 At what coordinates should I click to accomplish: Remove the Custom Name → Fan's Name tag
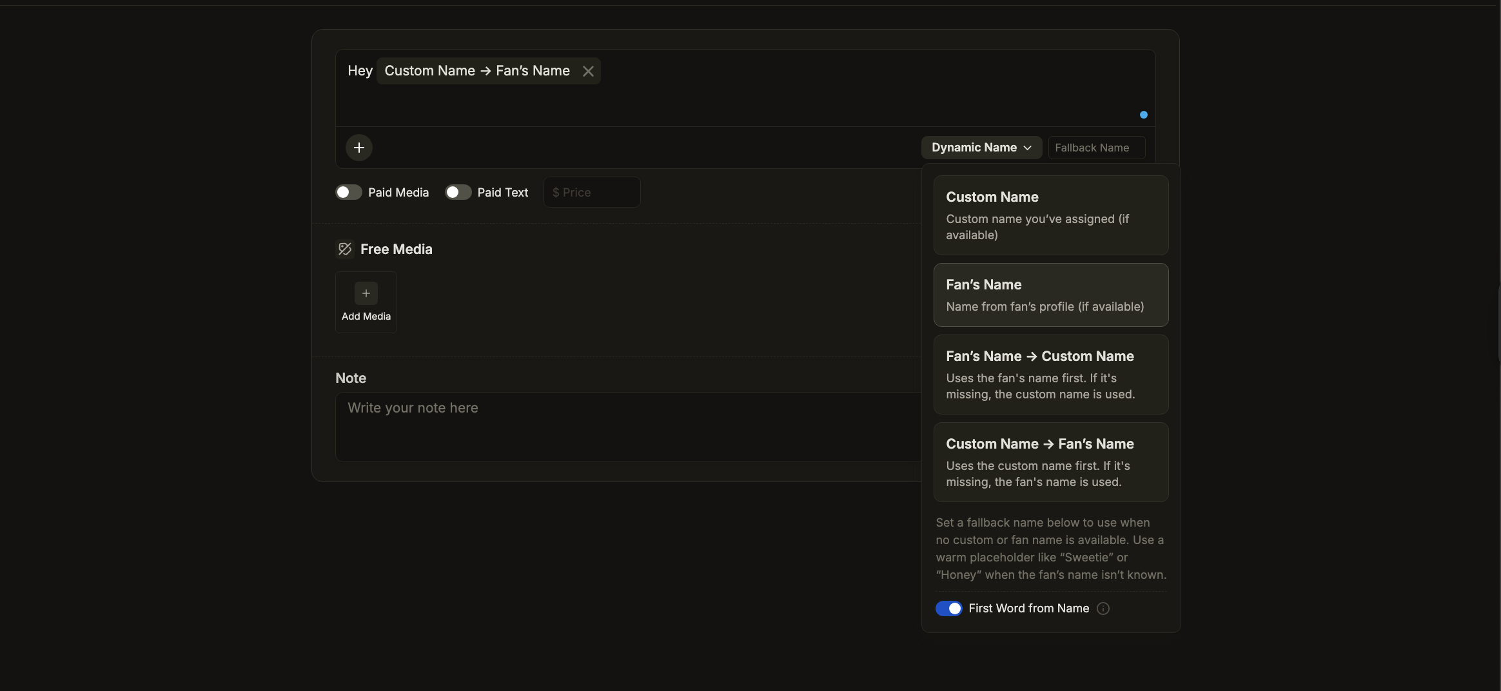point(587,72)
